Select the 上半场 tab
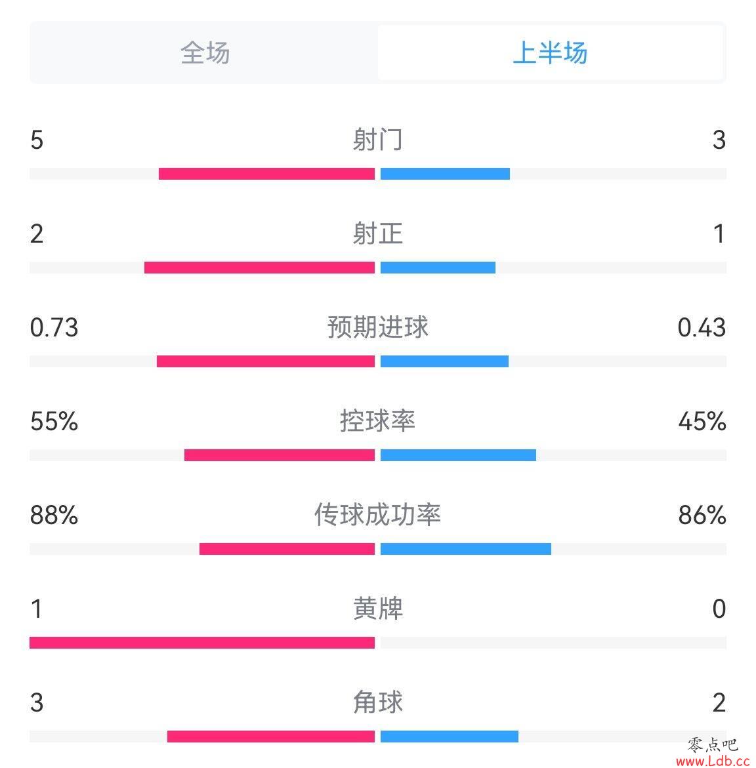 [550, 52]
